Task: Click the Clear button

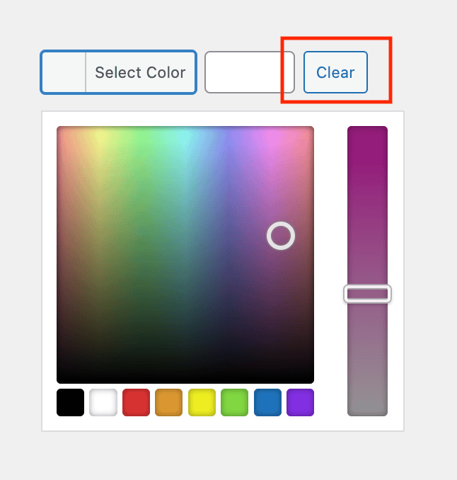Action: coord(335,72)
